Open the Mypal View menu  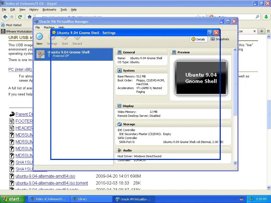[x=22, y=10]
